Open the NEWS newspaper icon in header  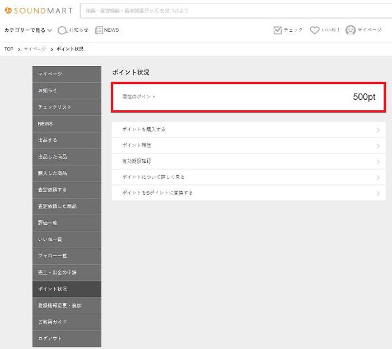coord(99,30)
